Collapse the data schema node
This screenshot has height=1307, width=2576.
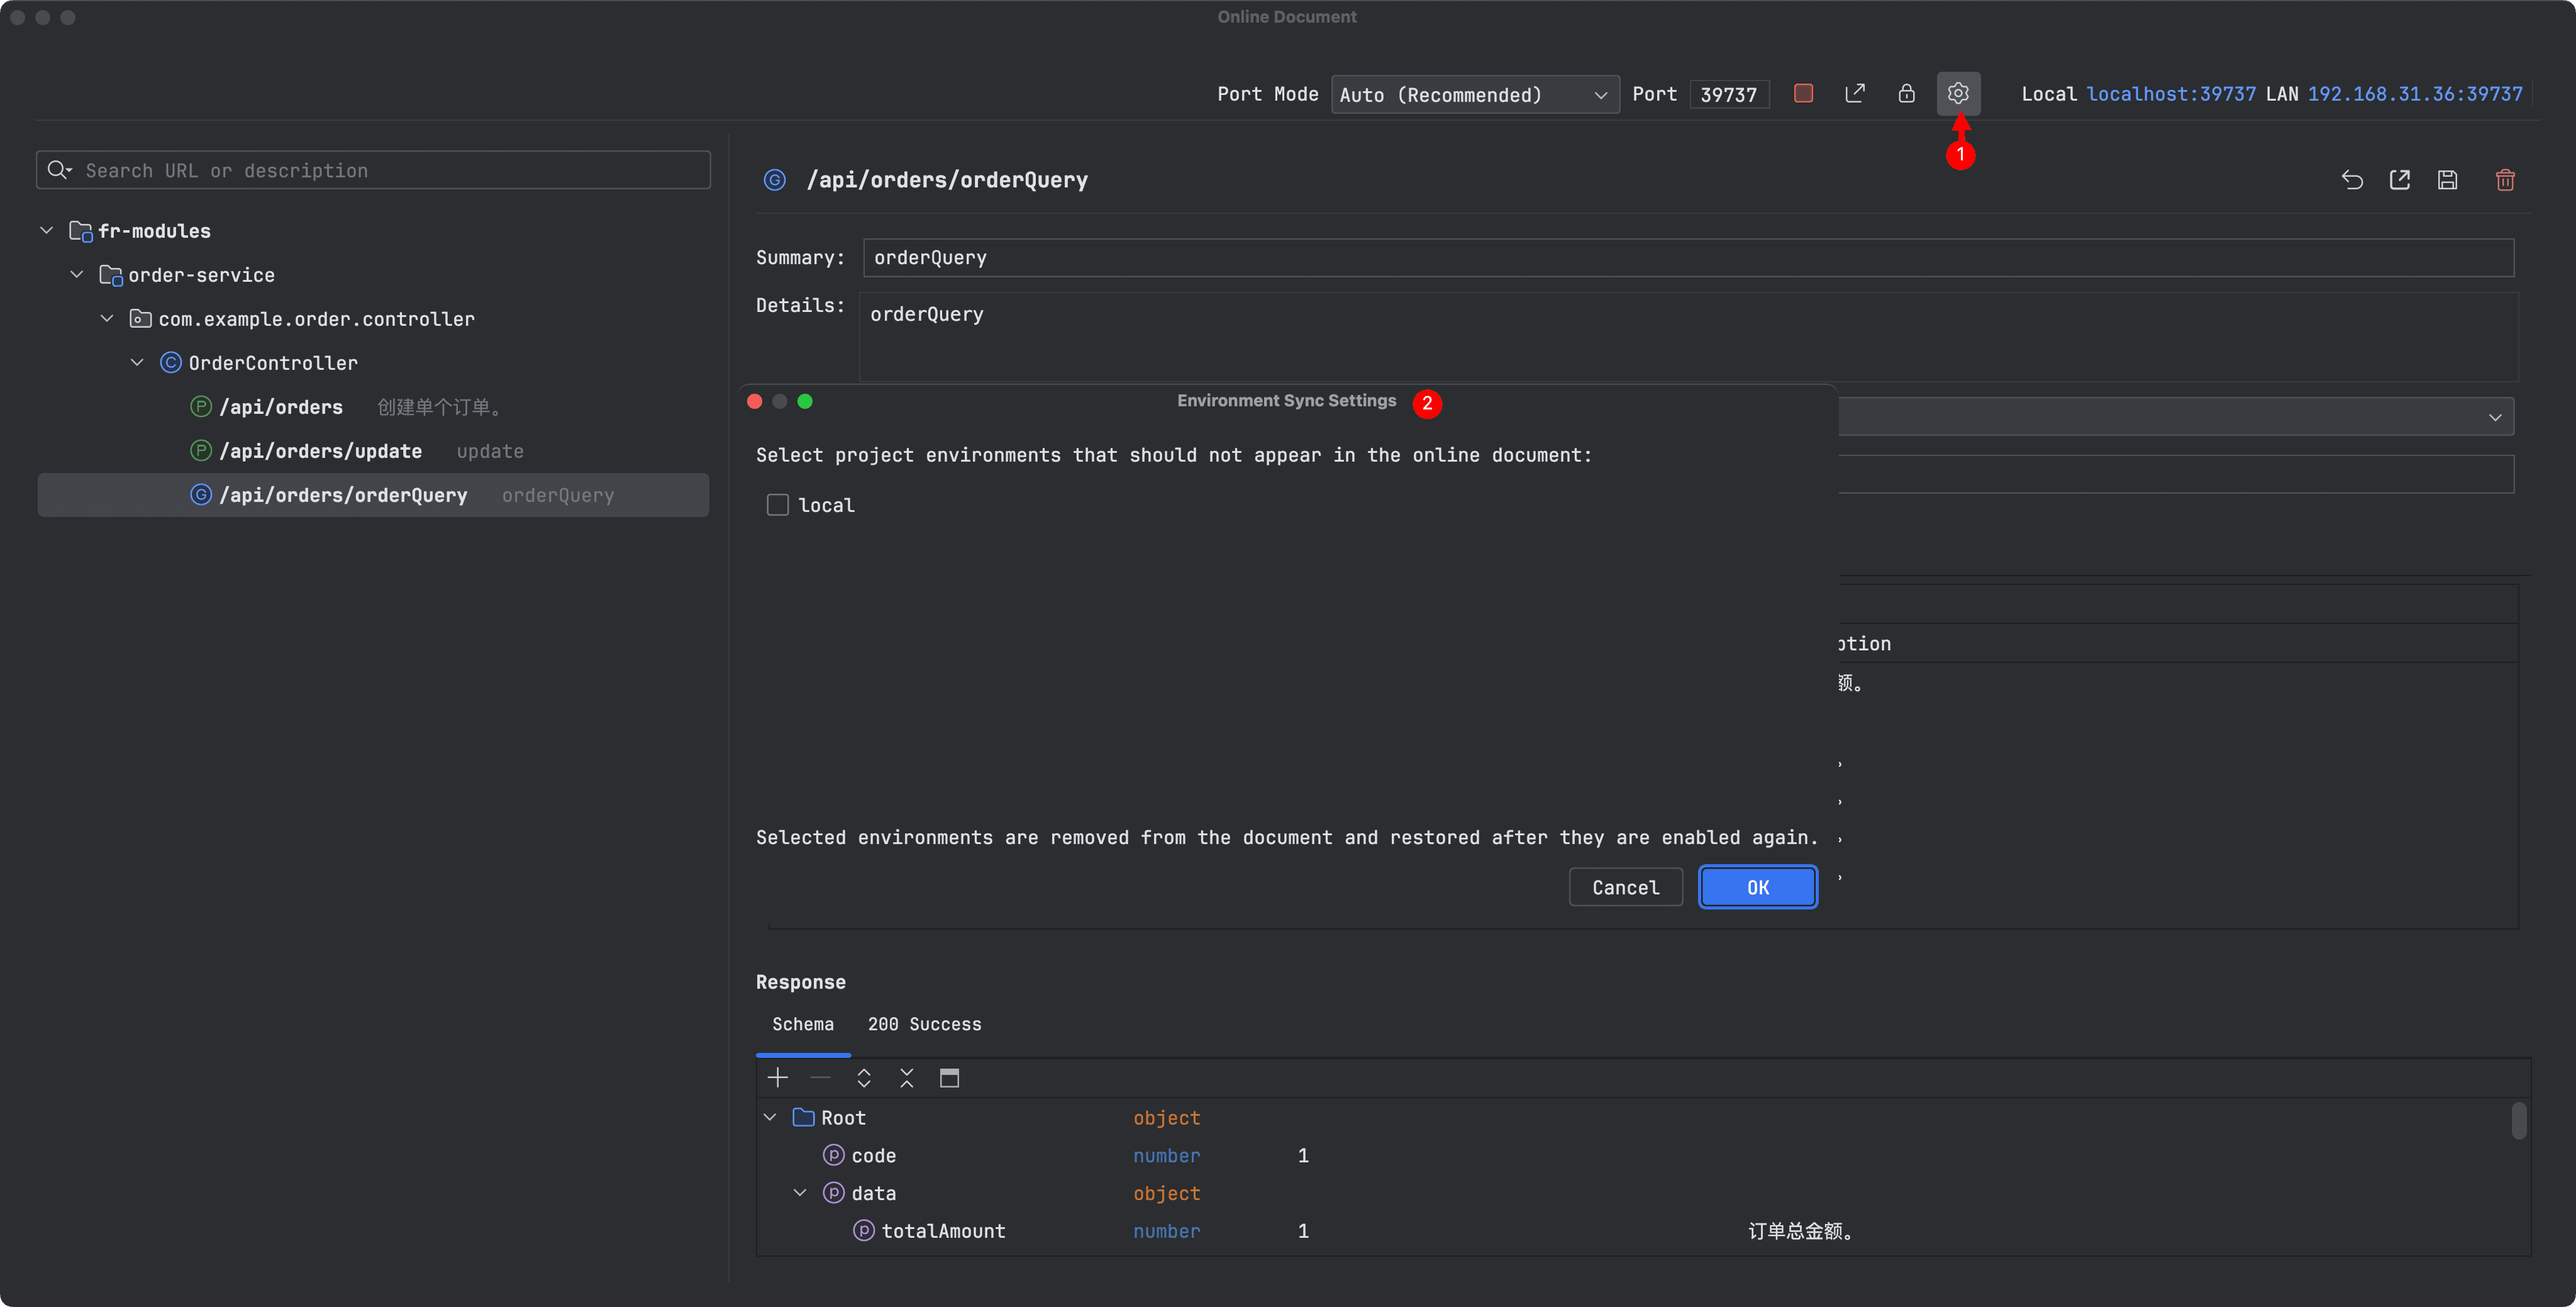click(x=800, y=1193)
